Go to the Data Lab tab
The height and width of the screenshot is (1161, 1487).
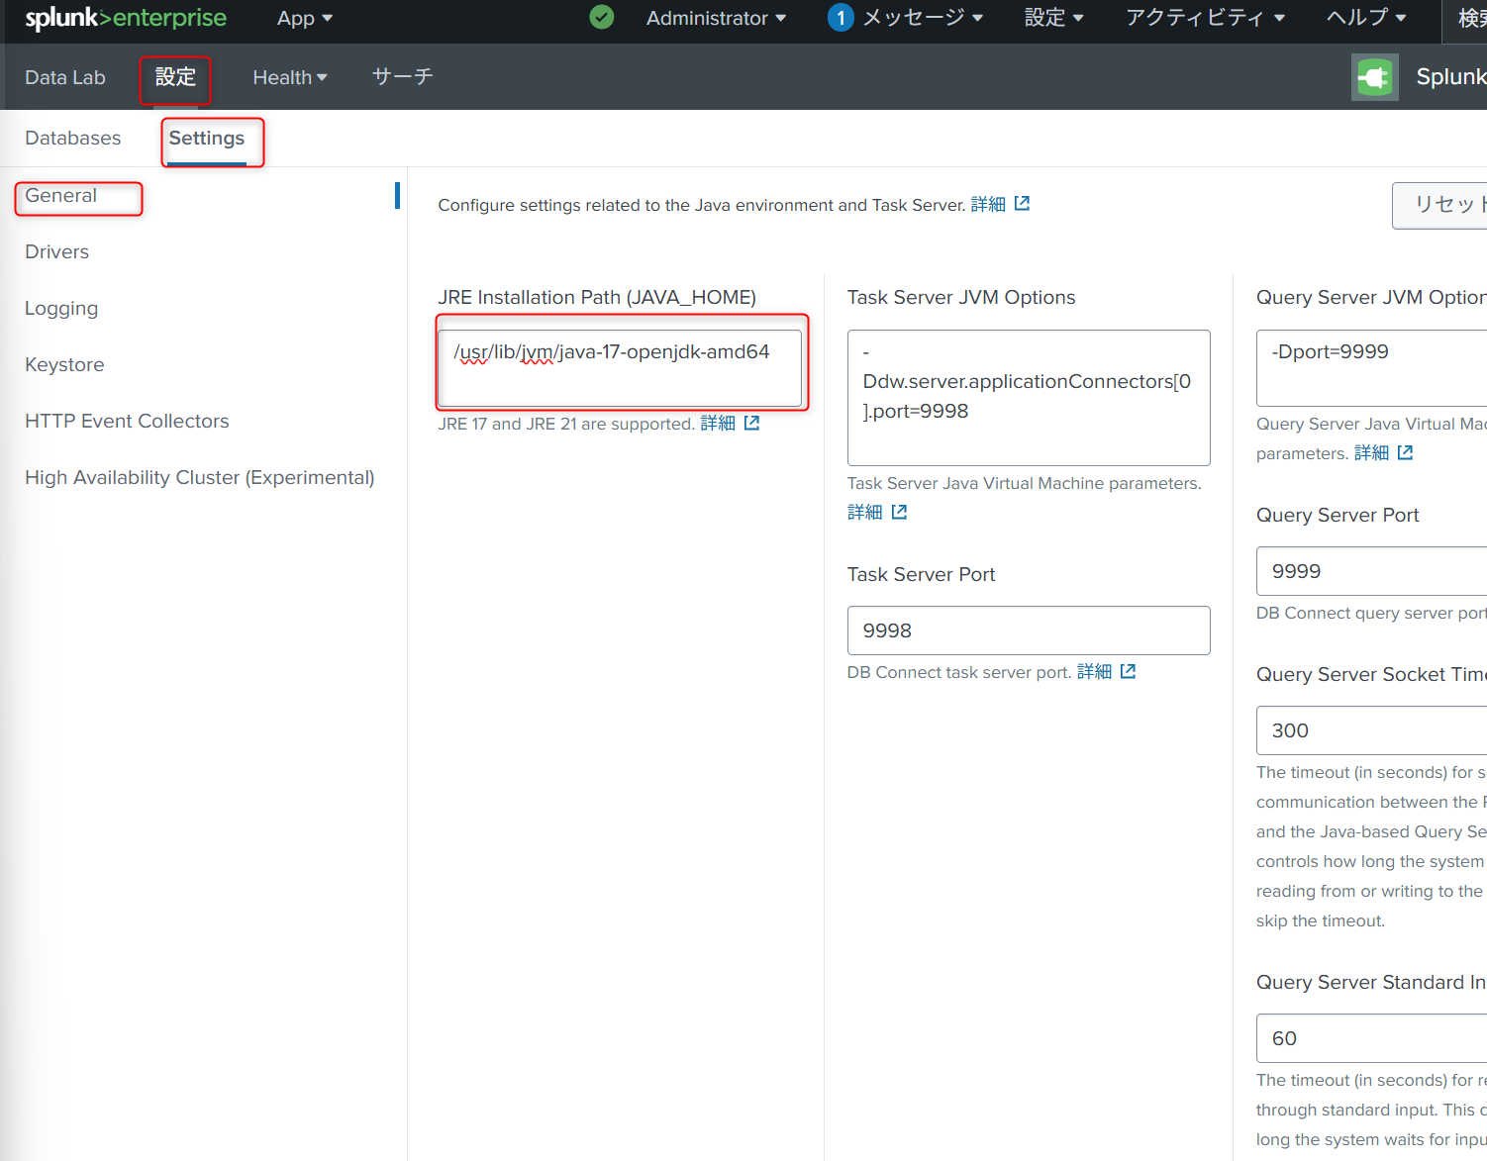click(65, 77)
